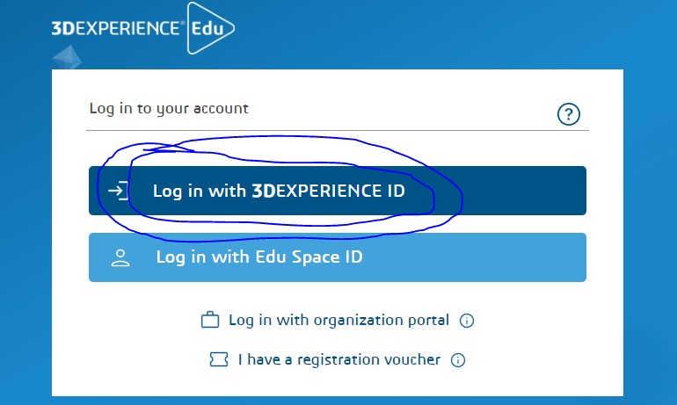Click blank white area of login panel
Viewport: 677px width, 405px height.
545,351
